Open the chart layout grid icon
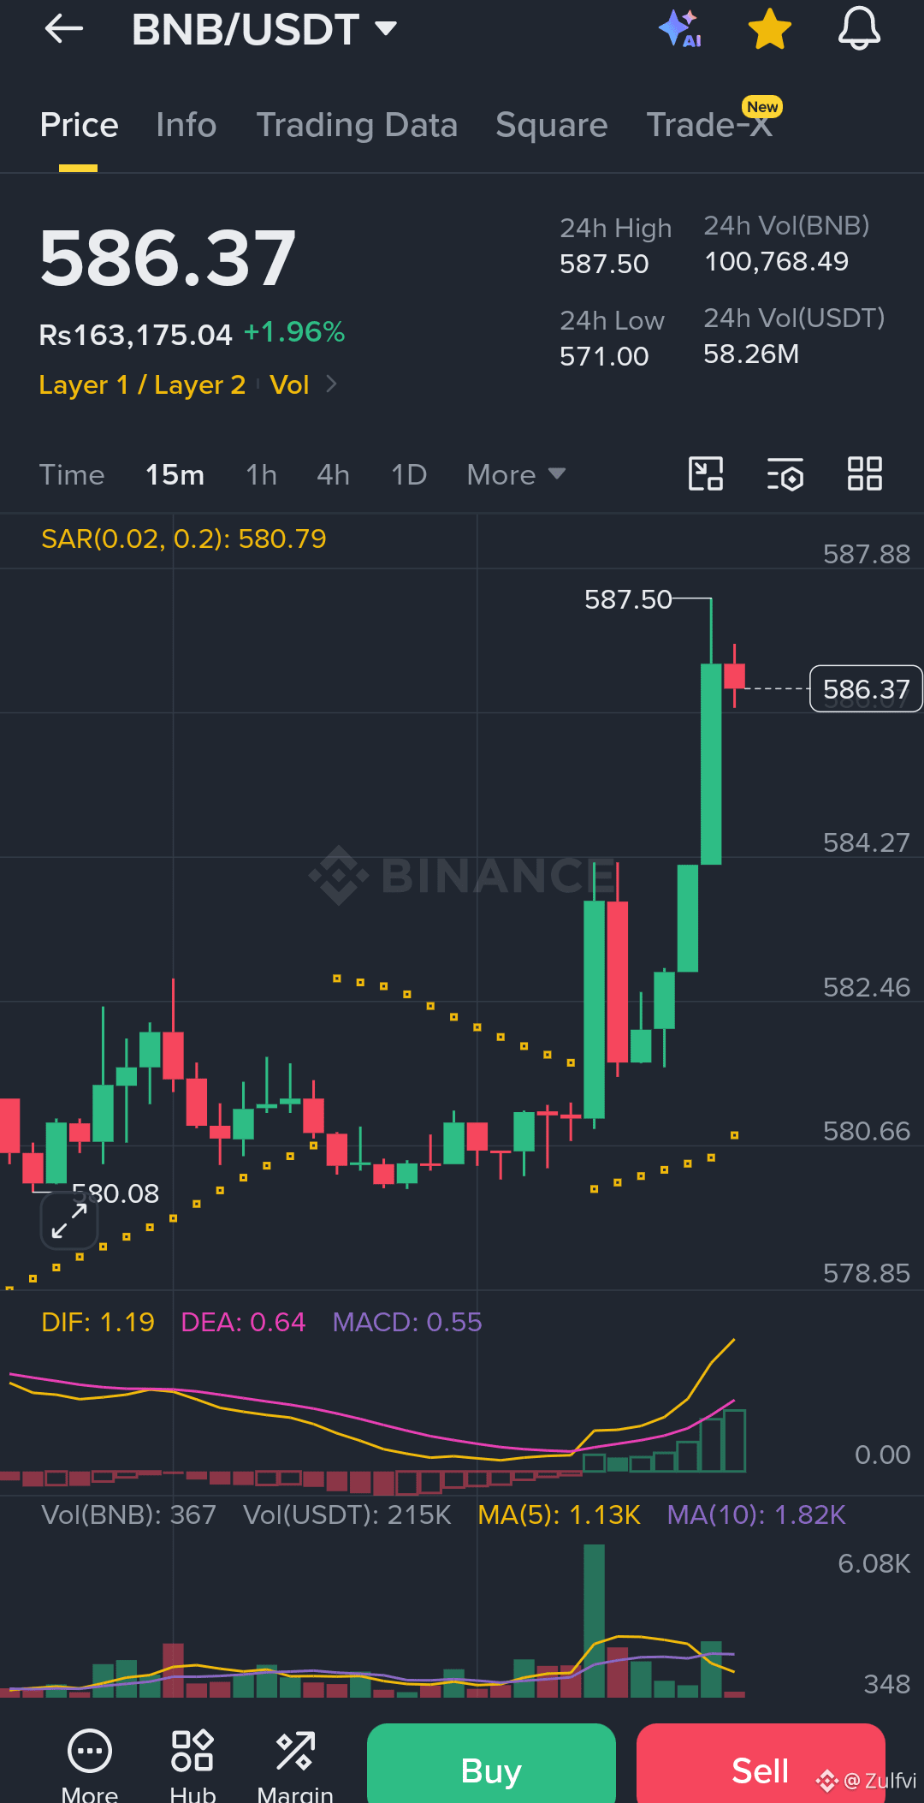 865,473
